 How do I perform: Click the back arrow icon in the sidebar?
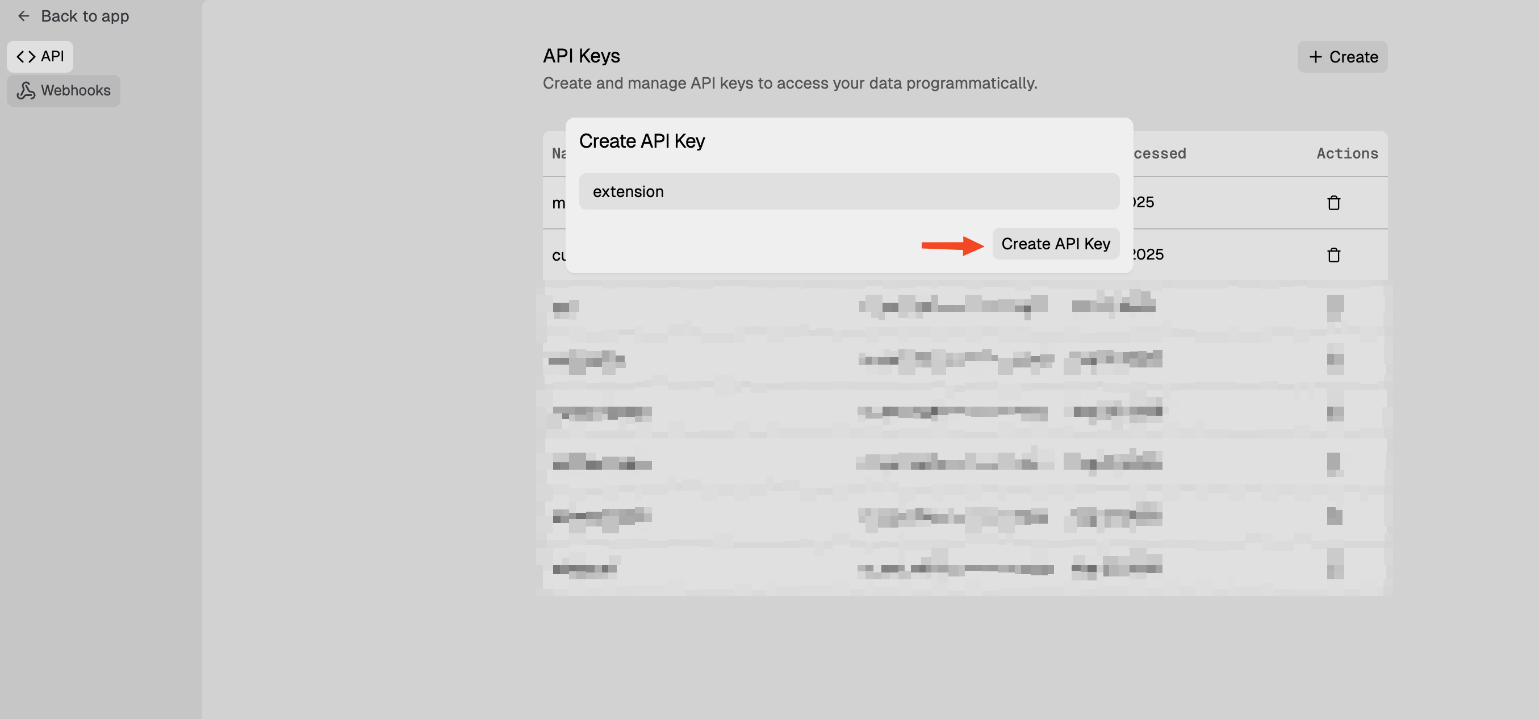tap(24, 16)
